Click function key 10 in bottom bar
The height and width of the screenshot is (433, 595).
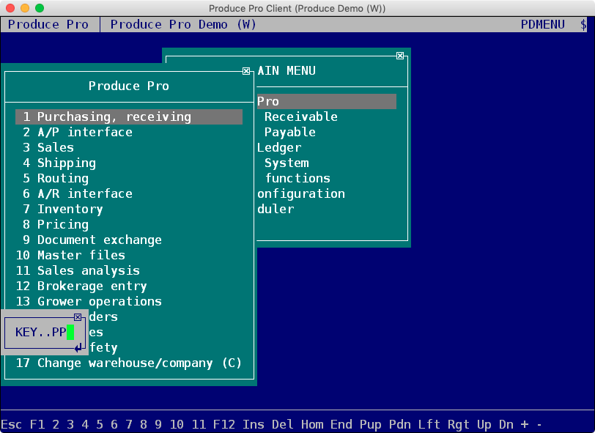177,424
